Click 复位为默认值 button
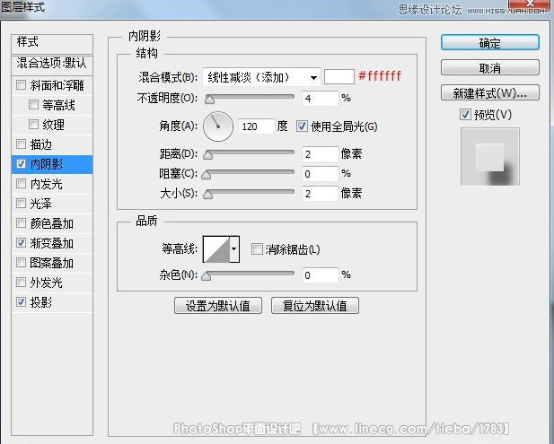The height and width of the screenshot is (444, 554). (315, 306)
